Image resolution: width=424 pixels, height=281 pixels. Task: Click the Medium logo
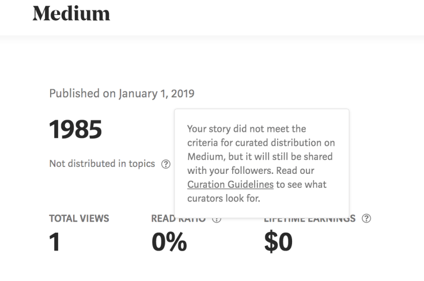coord(71,14)
